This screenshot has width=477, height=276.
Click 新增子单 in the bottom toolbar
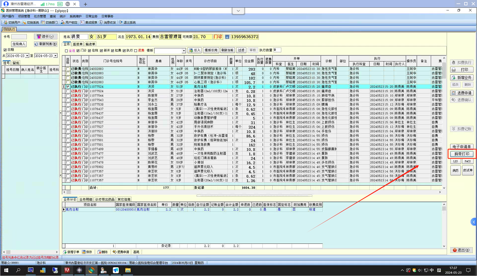click(x=71, y=252)
